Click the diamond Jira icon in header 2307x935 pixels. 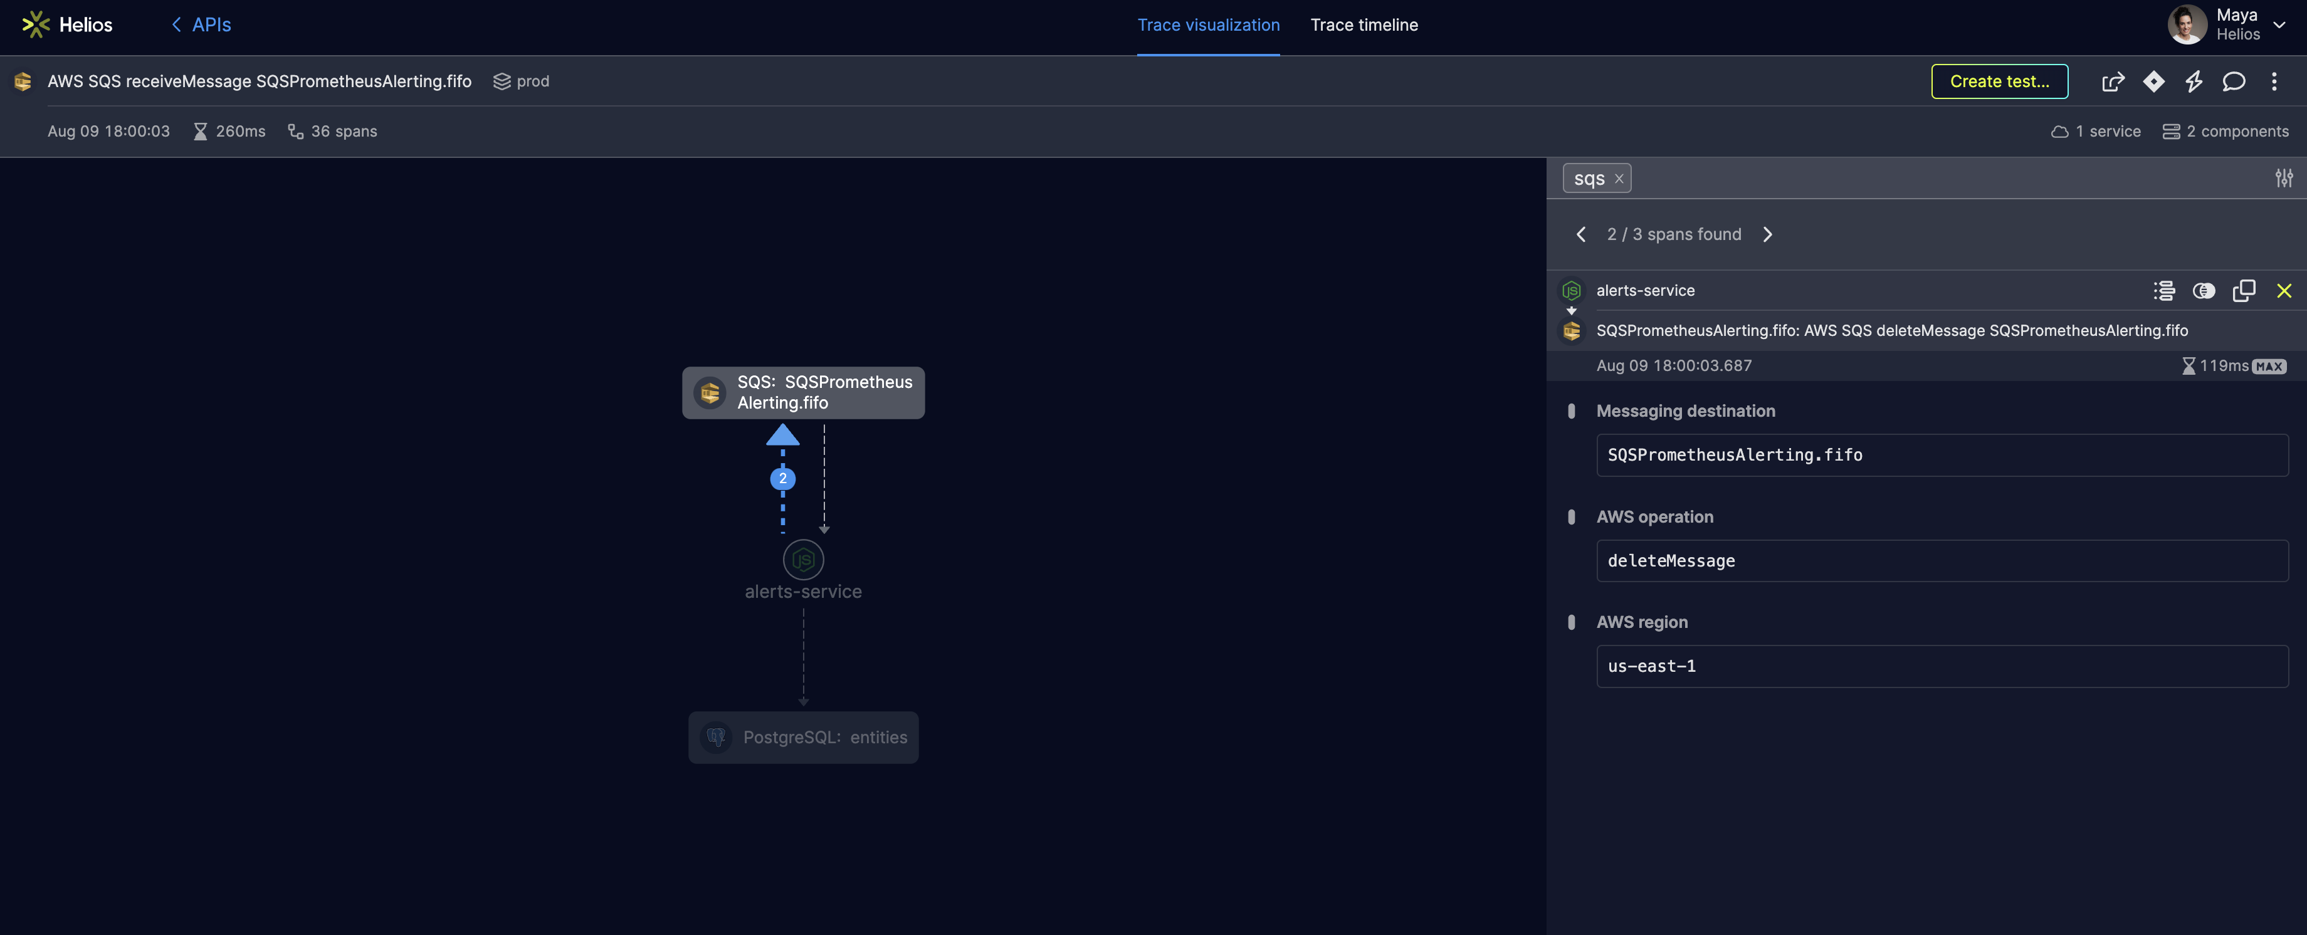pos(2153,81)
